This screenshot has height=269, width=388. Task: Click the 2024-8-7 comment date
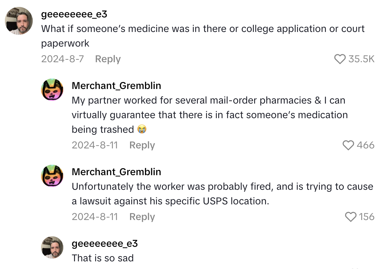63,59
